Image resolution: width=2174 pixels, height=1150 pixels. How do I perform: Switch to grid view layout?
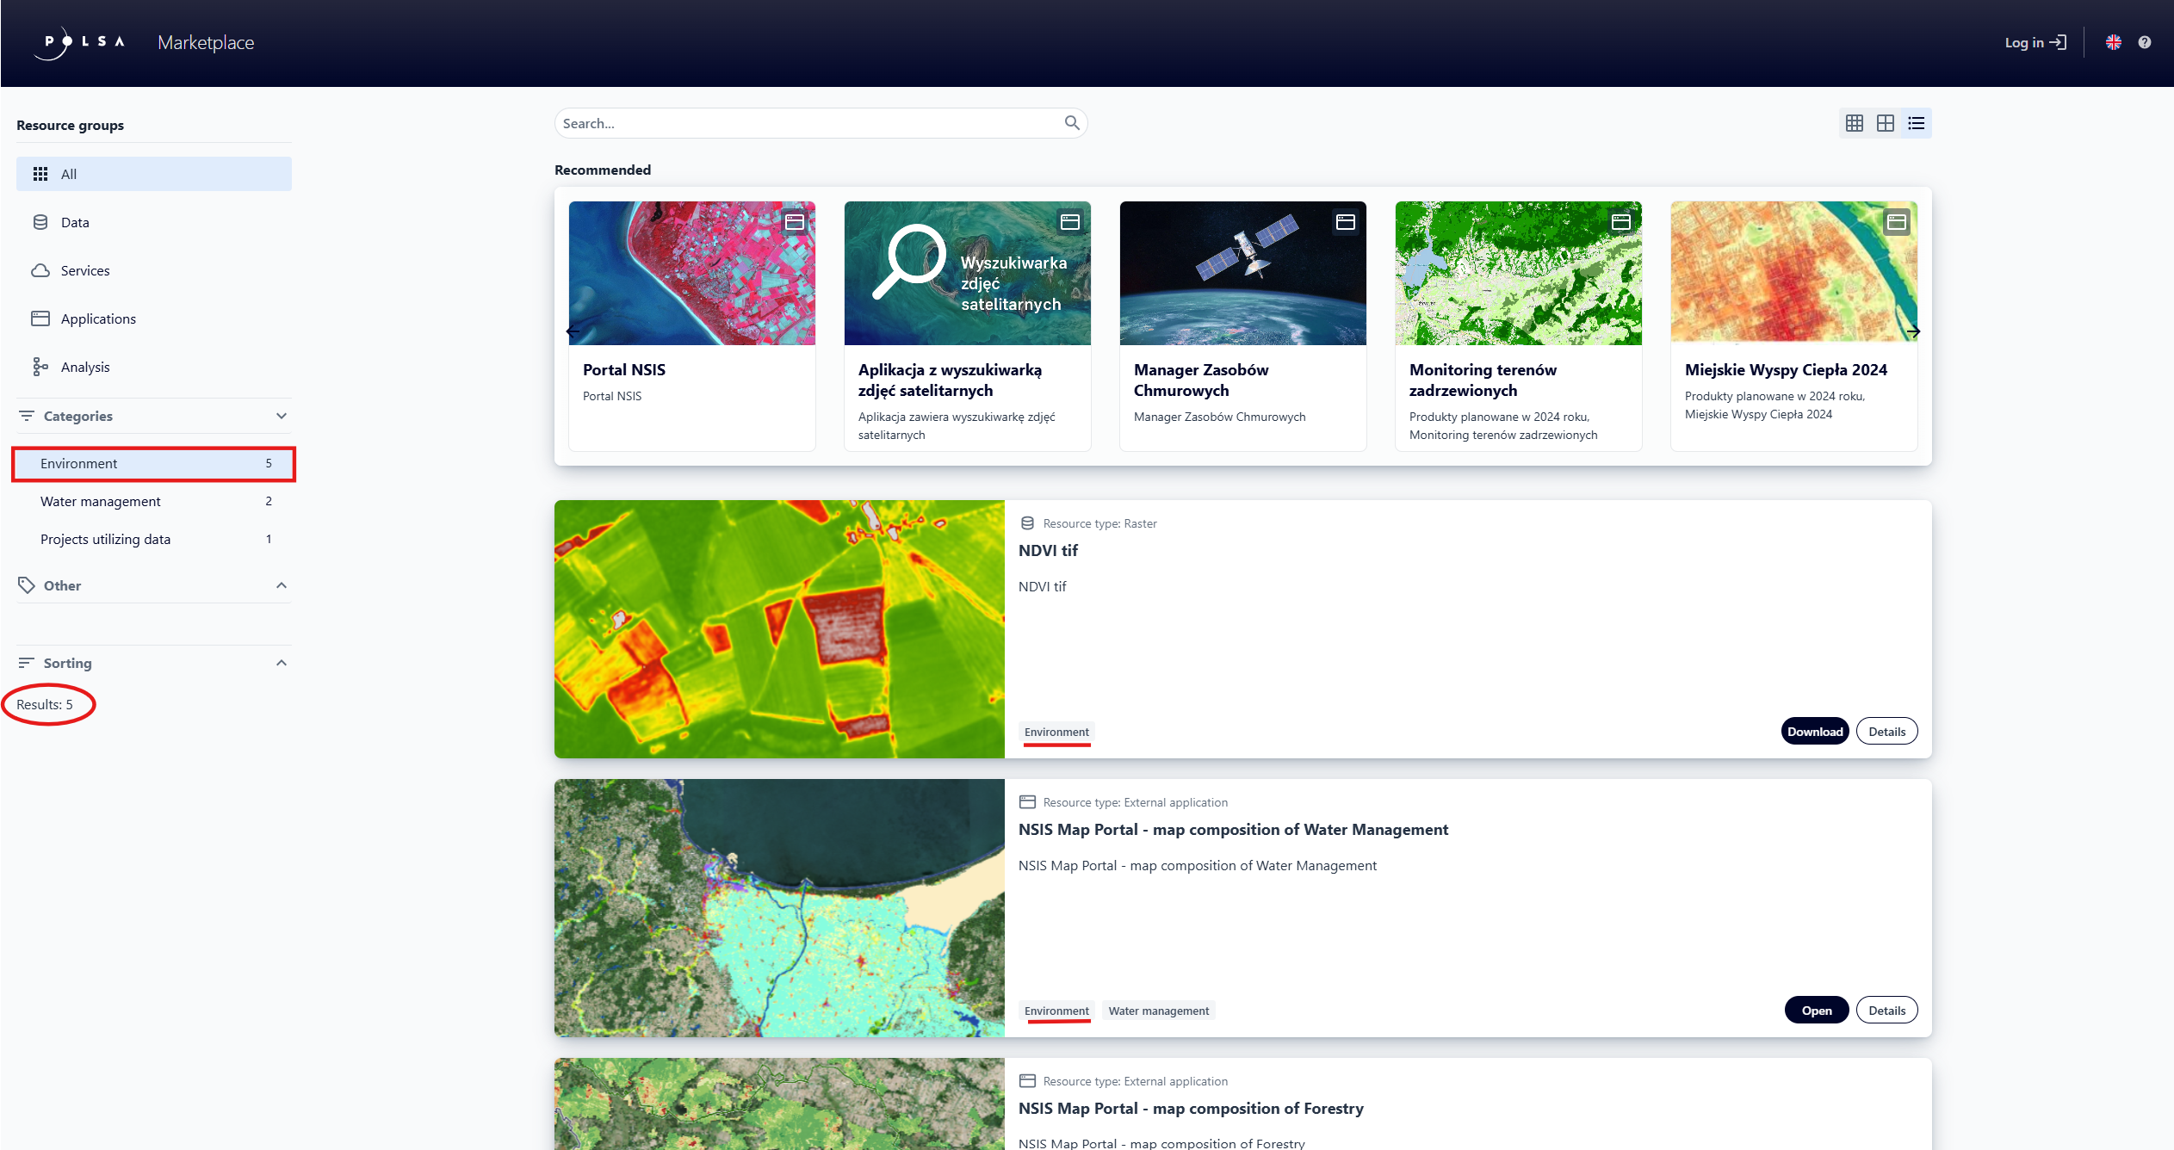(x=1854, y=123)
